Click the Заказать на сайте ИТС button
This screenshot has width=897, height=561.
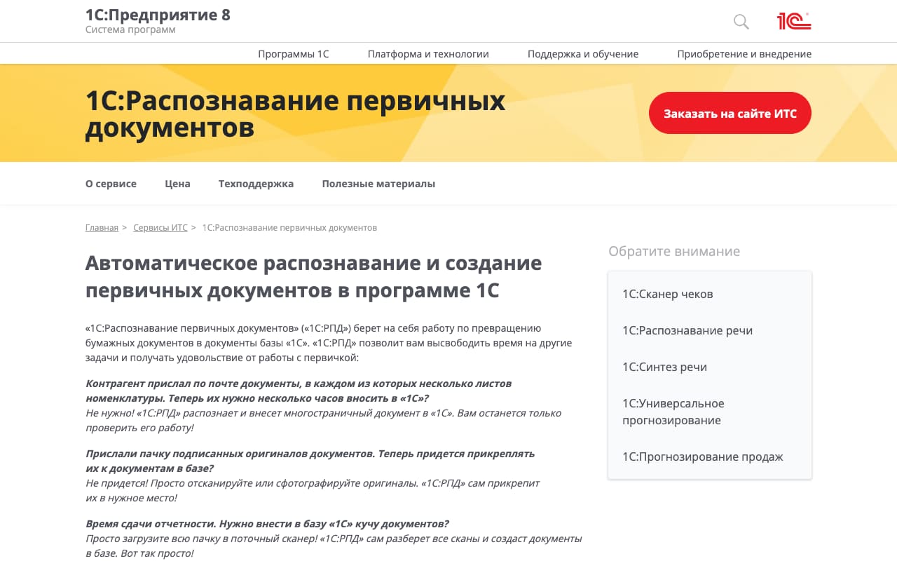730,113
